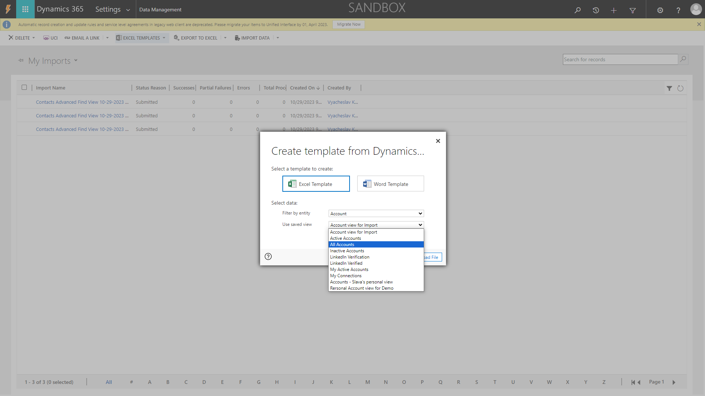Open Excel Templates dropdown menu
705x396 pixels.
pos(141,38)
